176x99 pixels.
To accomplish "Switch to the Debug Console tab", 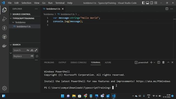I will (x=78, y=62).
